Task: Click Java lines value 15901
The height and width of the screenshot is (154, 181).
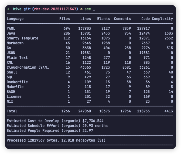Action: 86,33
